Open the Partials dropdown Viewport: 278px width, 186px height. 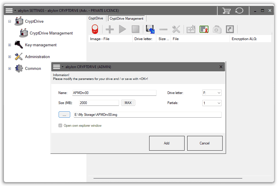[x=212, y=103]
